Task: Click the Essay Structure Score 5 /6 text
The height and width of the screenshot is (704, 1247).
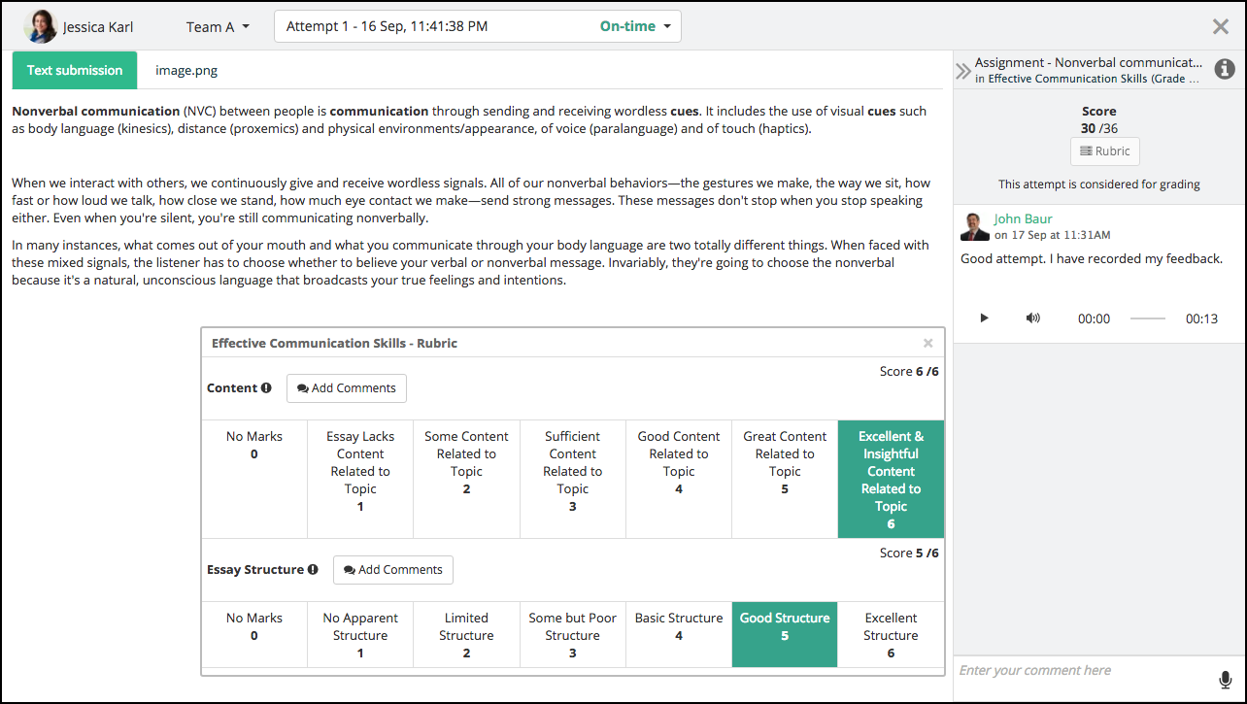Action: tap(909, 553)
